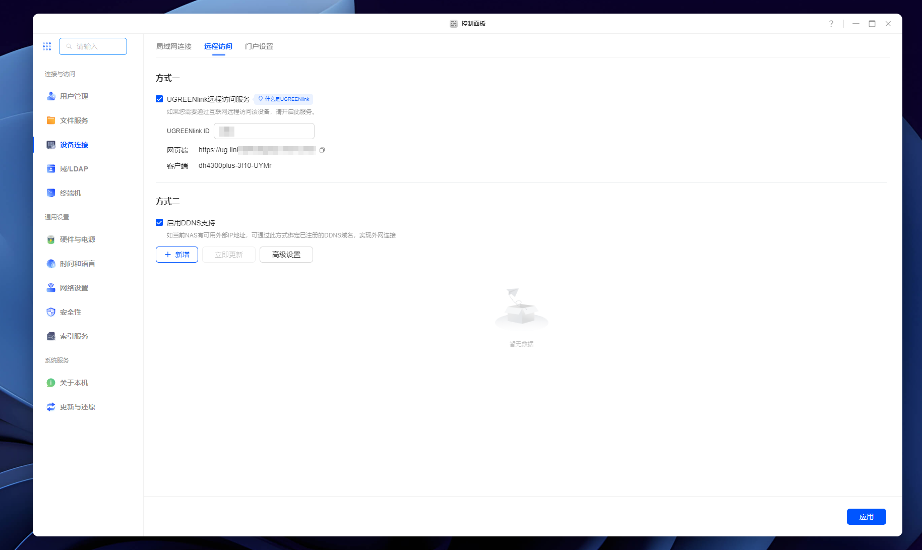Viewport: 922px width, 550px height.
Task: Click the 更新与还原 refresh icon
Action: [51, 407]
